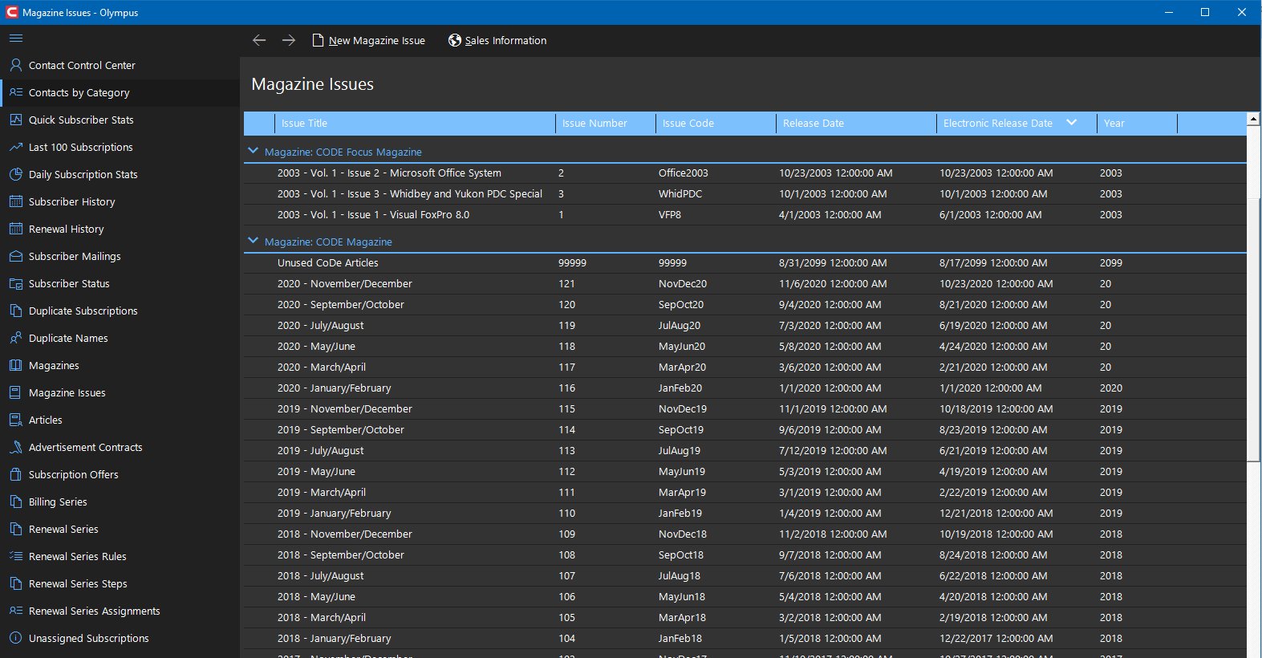Click electronic date '6/22/2018 12:00:00 AM'

[993, 575]
